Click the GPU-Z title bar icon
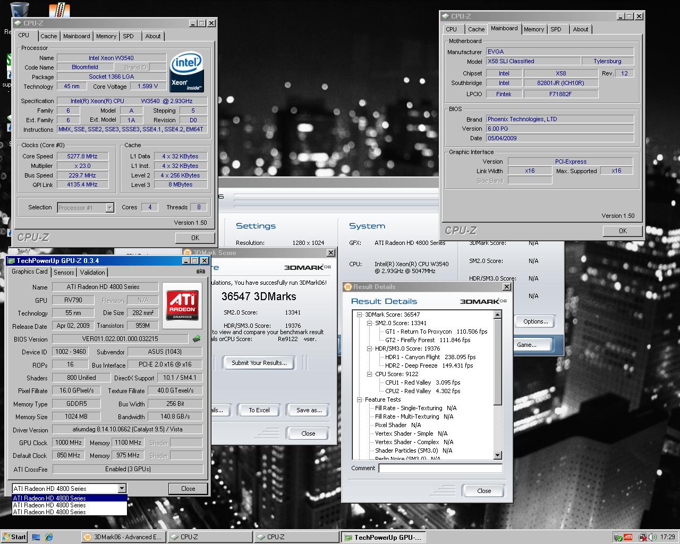 click(11, 261)
